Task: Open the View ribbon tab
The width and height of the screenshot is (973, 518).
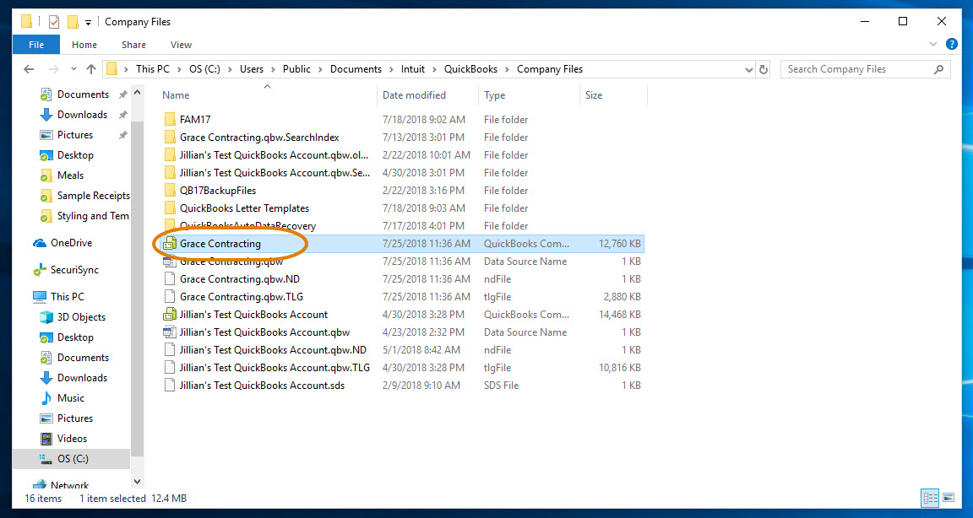Action: pyautogui.click(x=182, y=45)
